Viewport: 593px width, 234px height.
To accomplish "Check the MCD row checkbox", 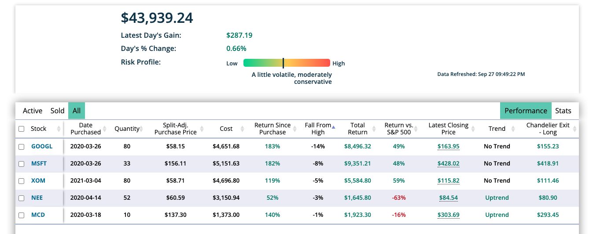I will (22, 215).
